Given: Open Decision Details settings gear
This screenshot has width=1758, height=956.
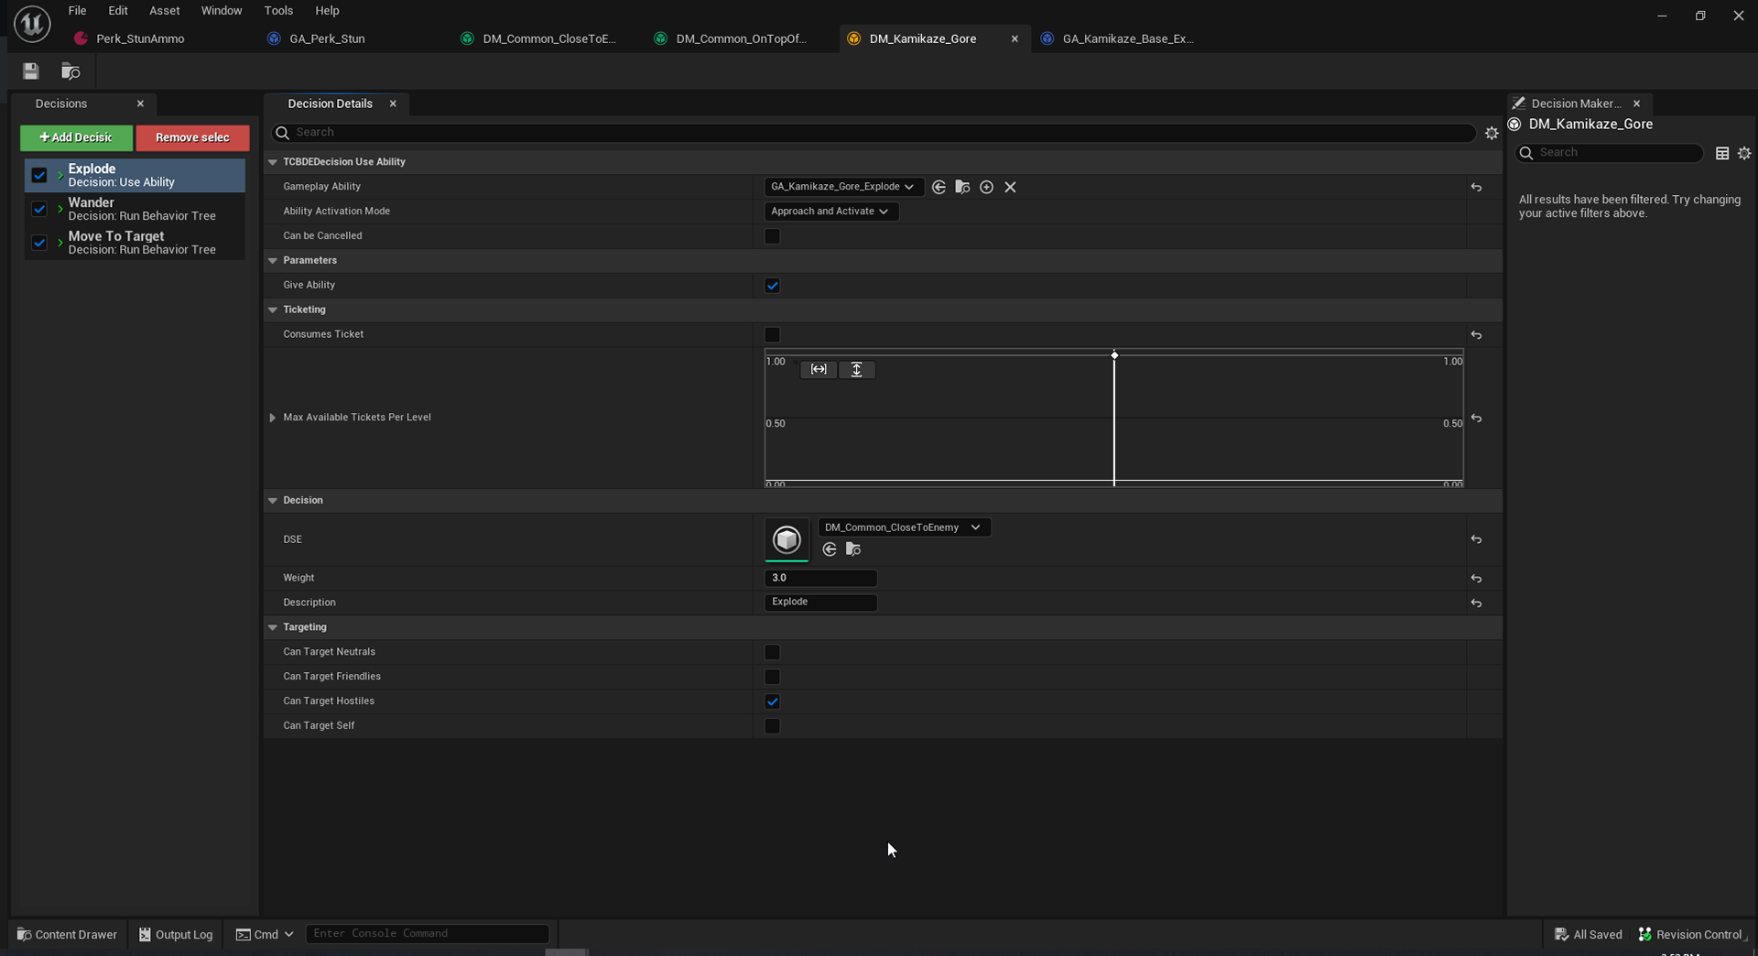Looking at the screenshot, I should coord(1492,134).
